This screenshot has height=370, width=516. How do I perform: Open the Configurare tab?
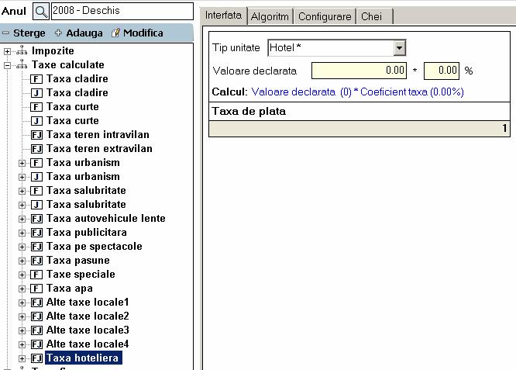325,16
